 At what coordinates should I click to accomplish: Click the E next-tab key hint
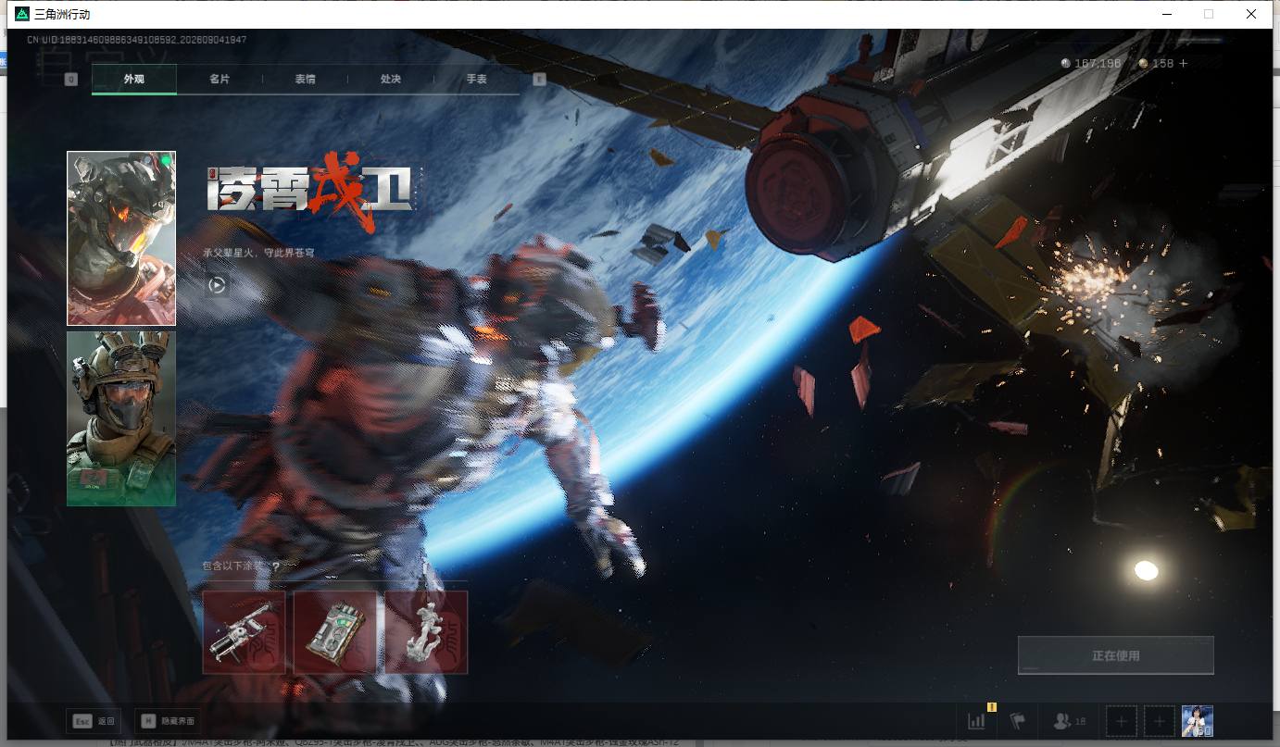coord(540,80)
